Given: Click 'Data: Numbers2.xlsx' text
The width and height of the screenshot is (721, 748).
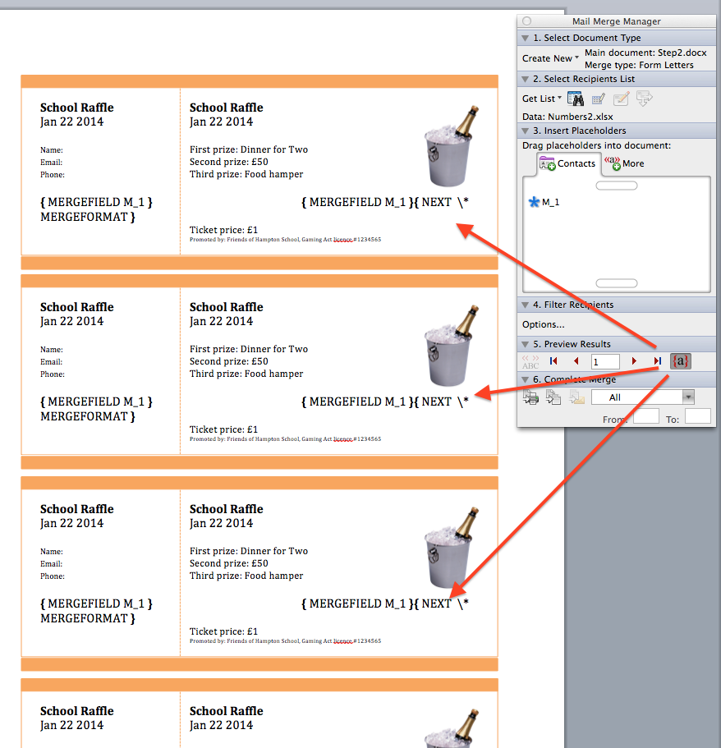Looking at the screenshot, I should [x=567, y=117].
